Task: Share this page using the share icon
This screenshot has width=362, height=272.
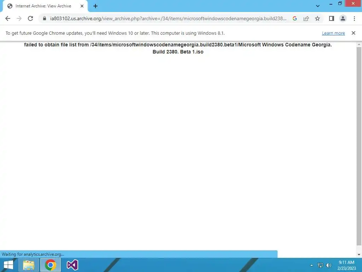Action: [306, 18]
